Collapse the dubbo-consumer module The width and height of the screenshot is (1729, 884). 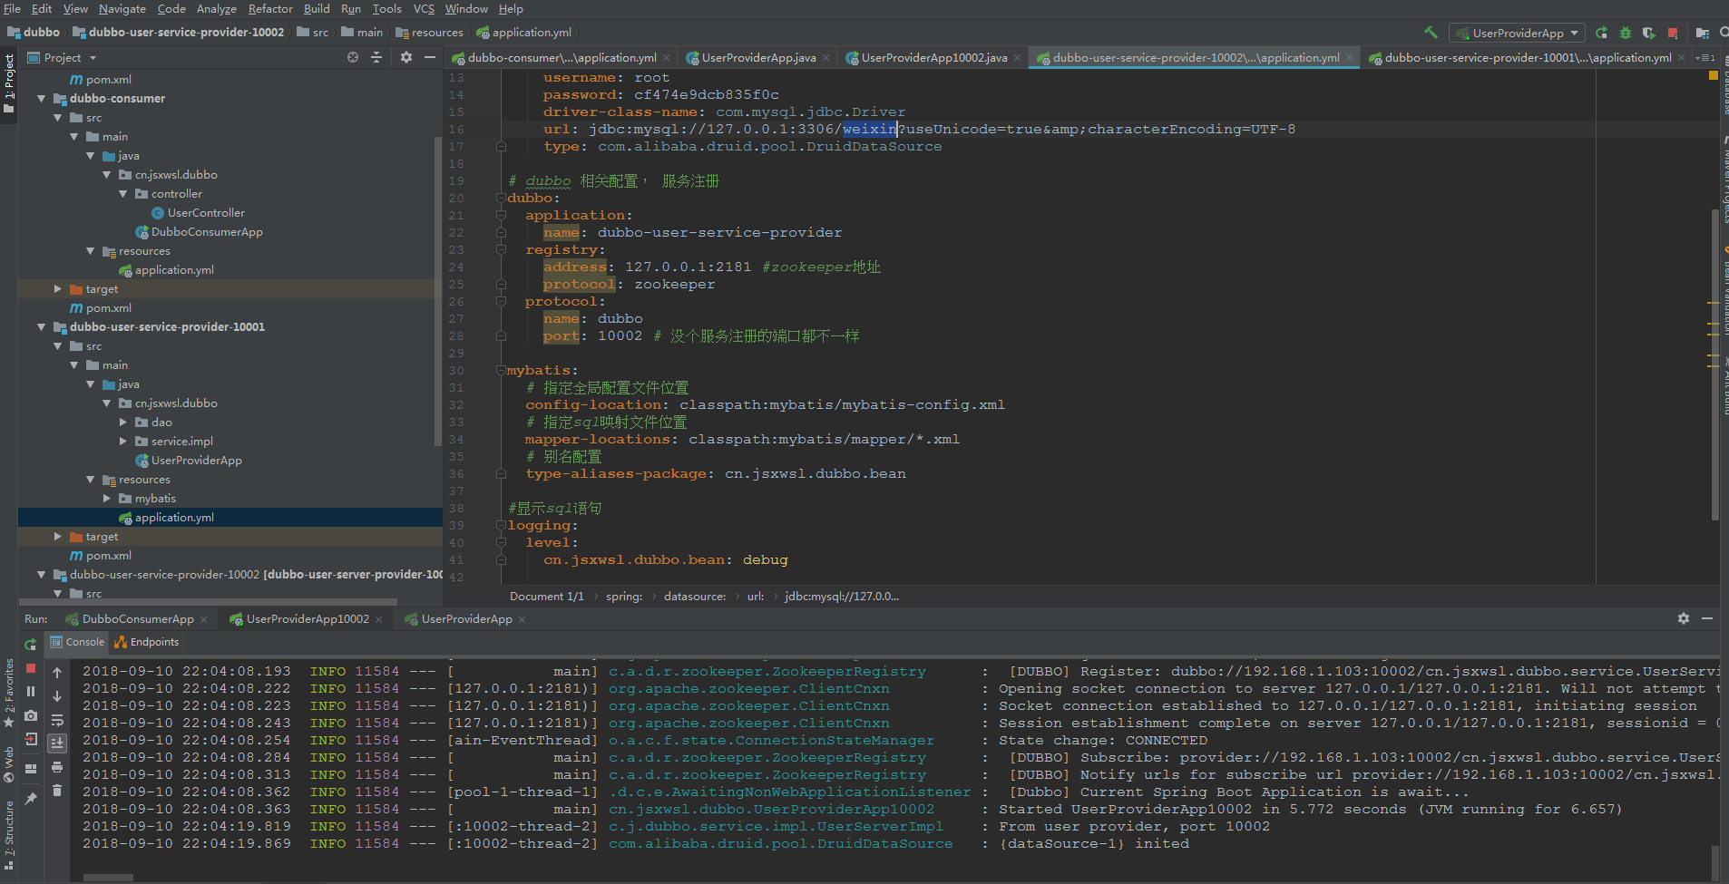pos(42,99)
